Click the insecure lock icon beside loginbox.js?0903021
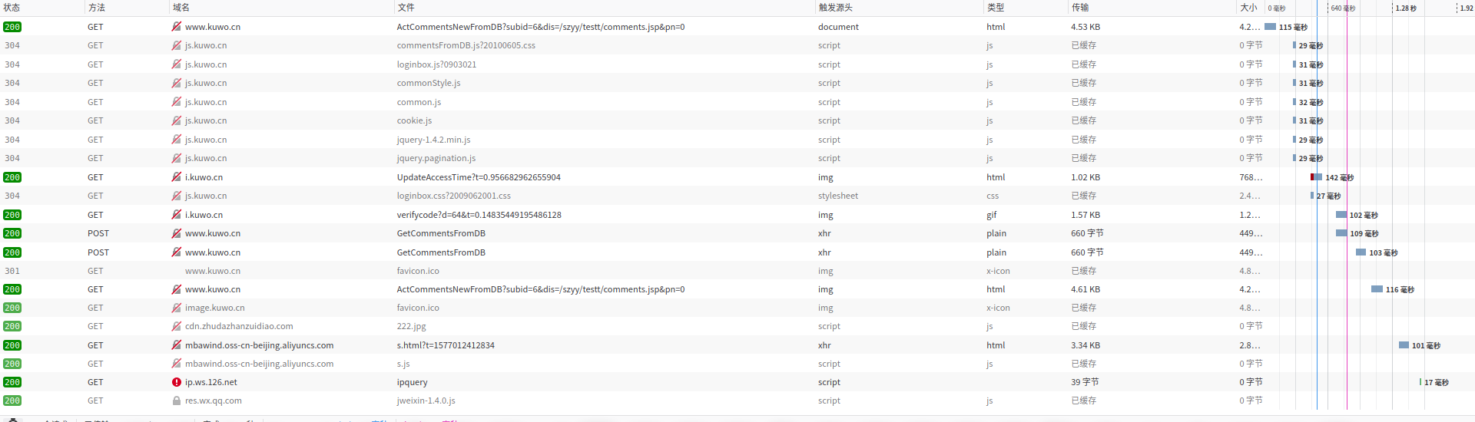Image resolution: width=1475 pixels, height=422 pixels. coord(177,64)
